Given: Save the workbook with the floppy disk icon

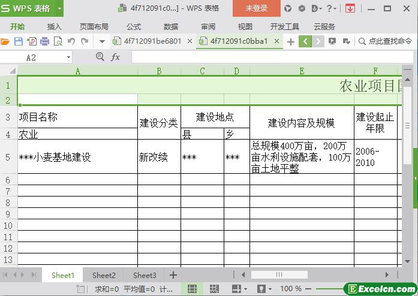Looking at the screenshot, I should pyautogui.click(x=19, y=41).
